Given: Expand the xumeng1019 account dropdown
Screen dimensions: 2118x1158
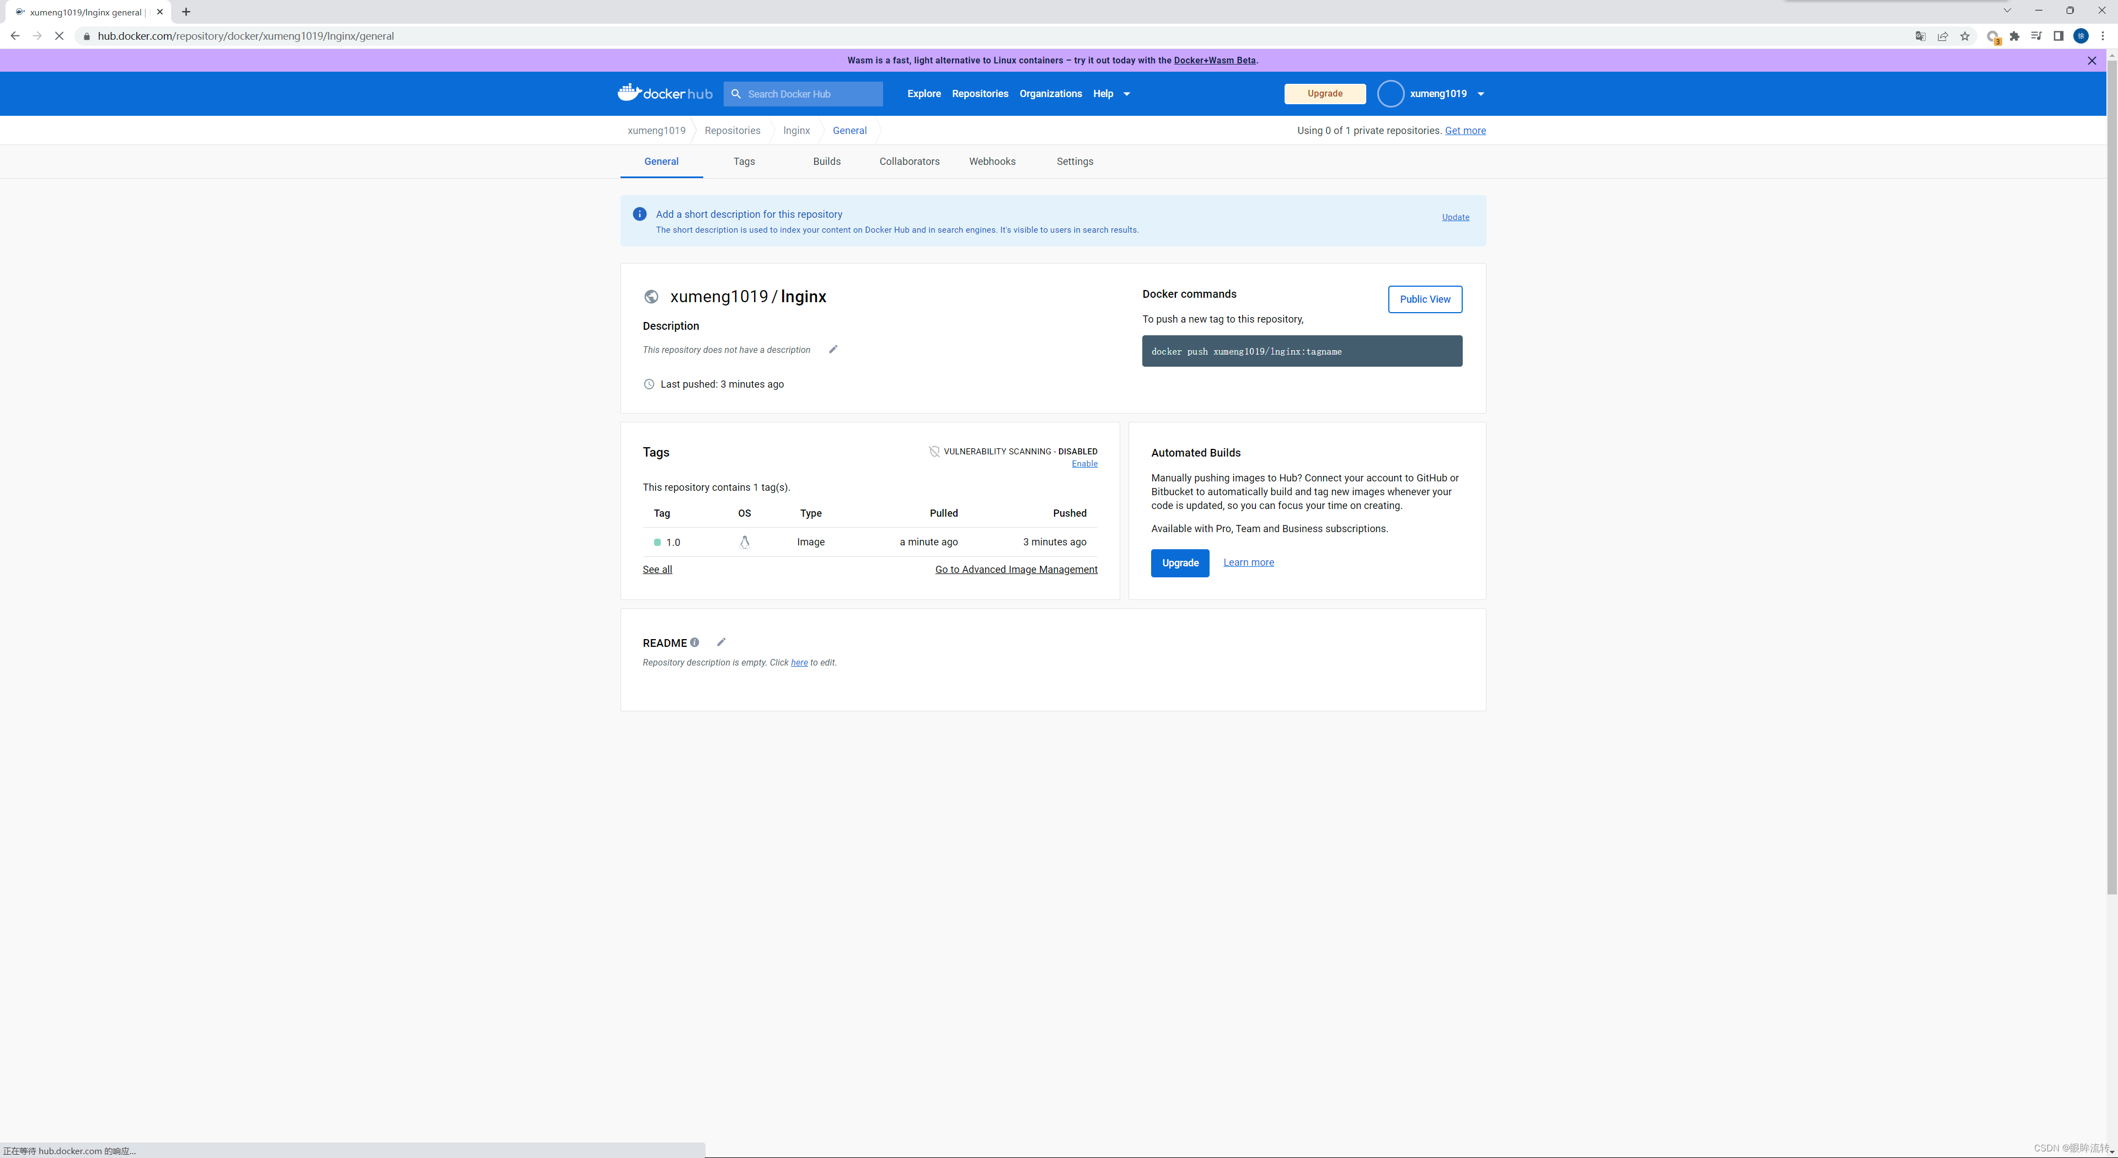Looking at the screenshot, I should click(1481, 94).
